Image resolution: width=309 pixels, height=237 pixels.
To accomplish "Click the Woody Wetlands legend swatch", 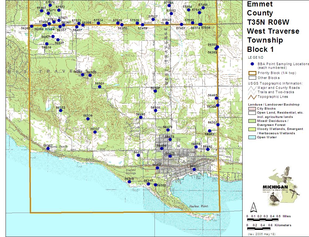I will pyautogui.click(x=252, y=129).
